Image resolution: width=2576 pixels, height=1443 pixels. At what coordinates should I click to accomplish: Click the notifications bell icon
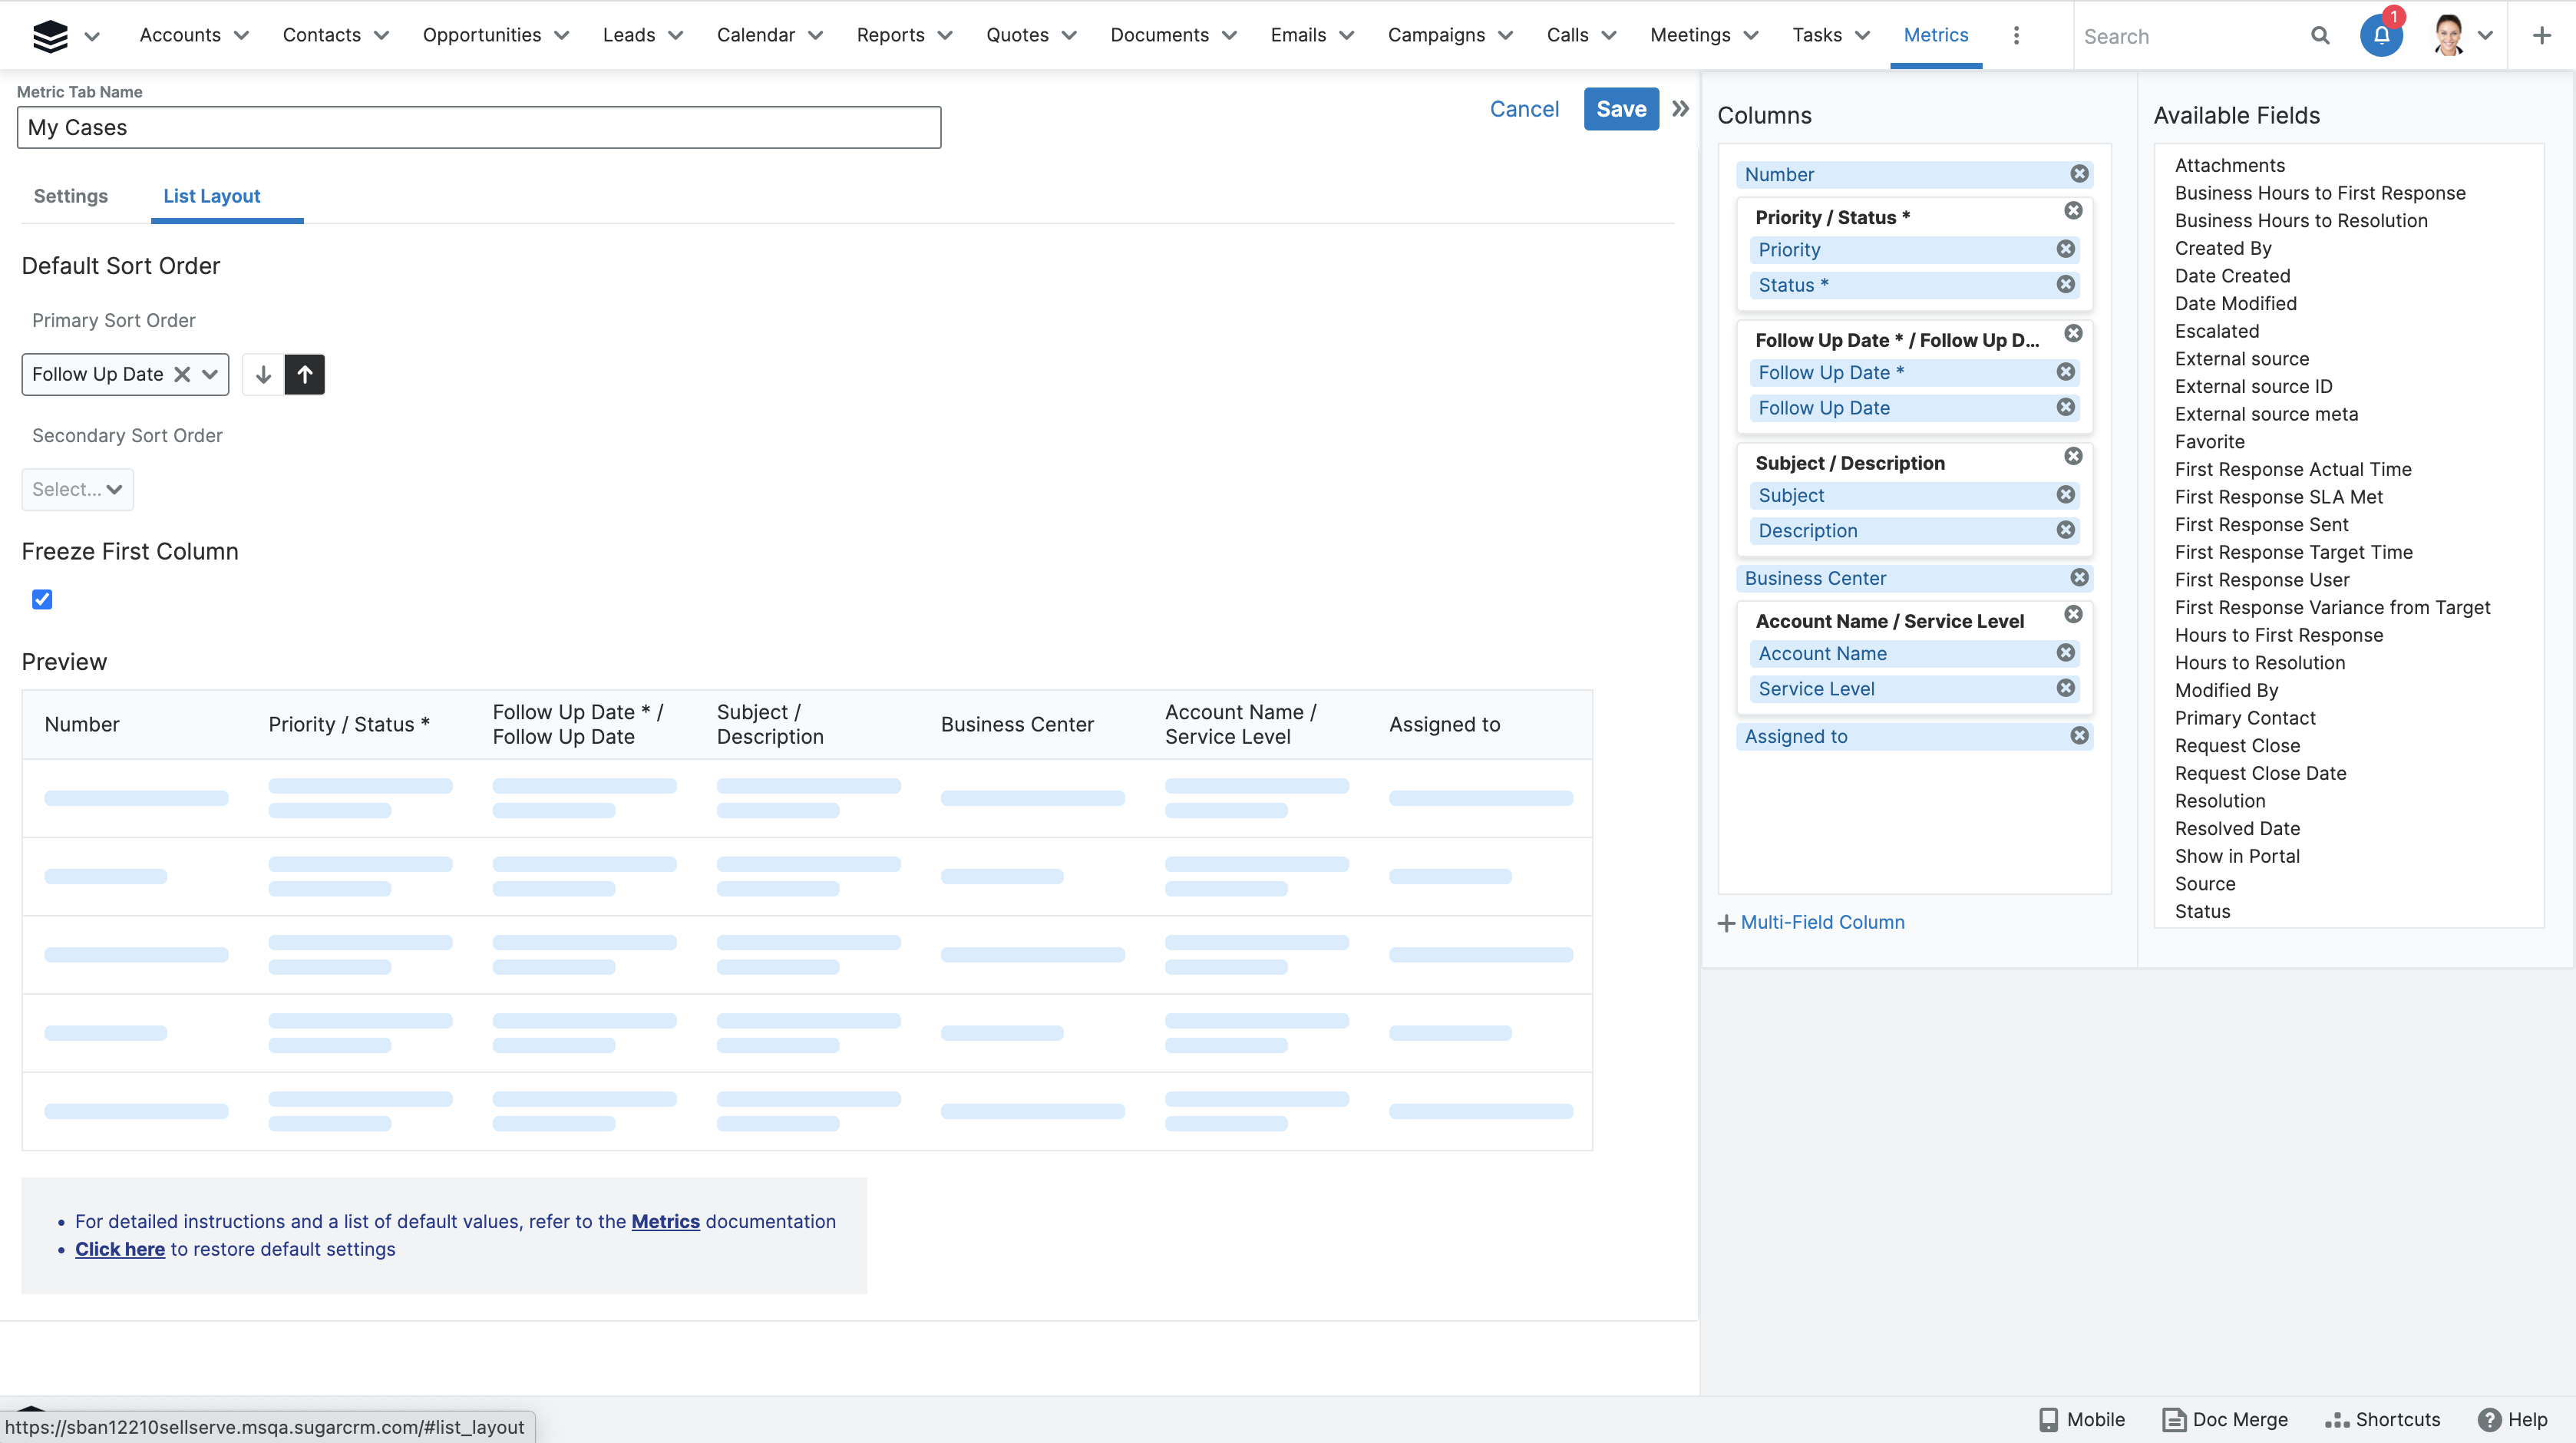(x=2380, y=36)
